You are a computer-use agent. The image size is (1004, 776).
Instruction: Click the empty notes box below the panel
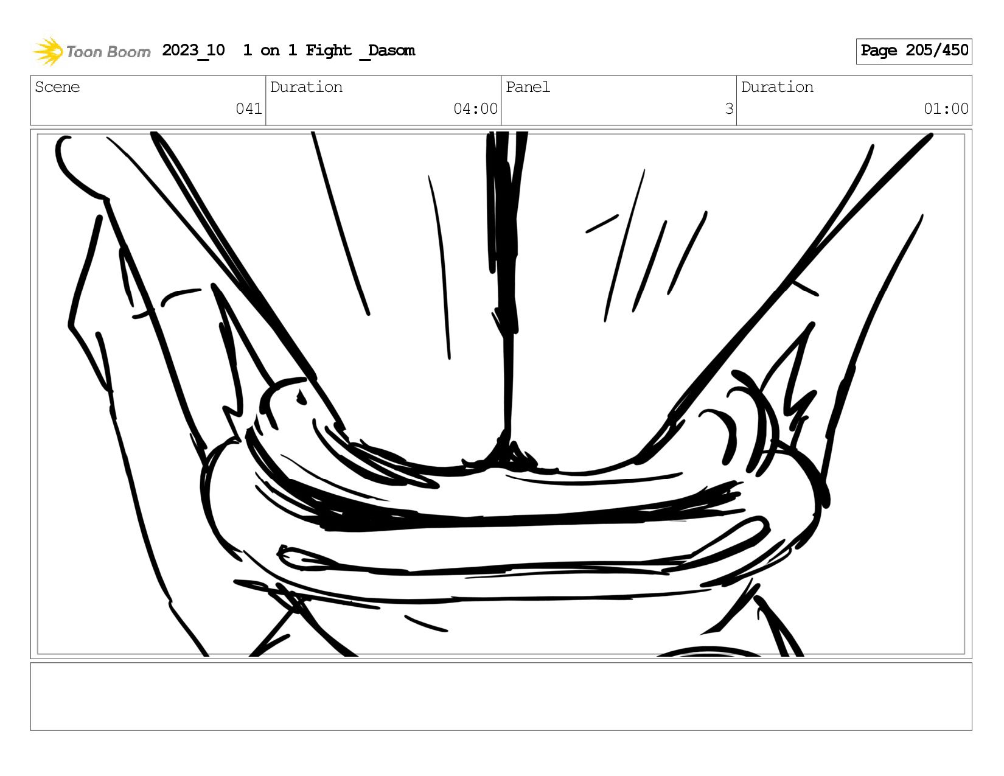pyautogui.click(x=501, y=696)
